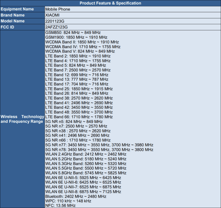This screenshot has width=221, height=208.
Task: Click the 'WPC: 110 kHz ~ 148 kHz' line
Action: pyautogui.click(x=68, y=201)
